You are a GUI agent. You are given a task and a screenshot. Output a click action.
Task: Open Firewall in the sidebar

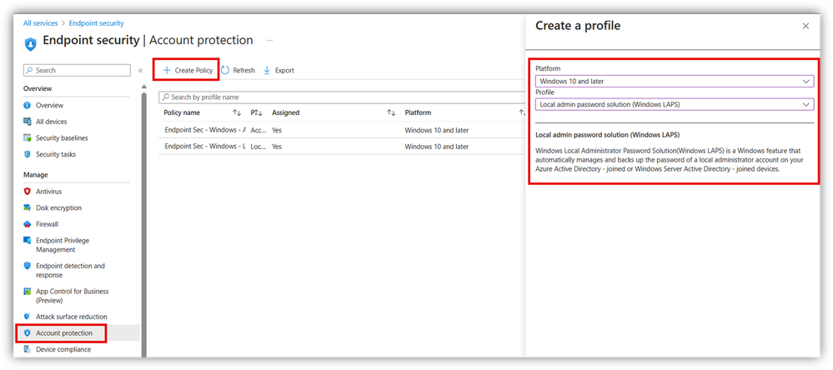click(x=47, y=224)
